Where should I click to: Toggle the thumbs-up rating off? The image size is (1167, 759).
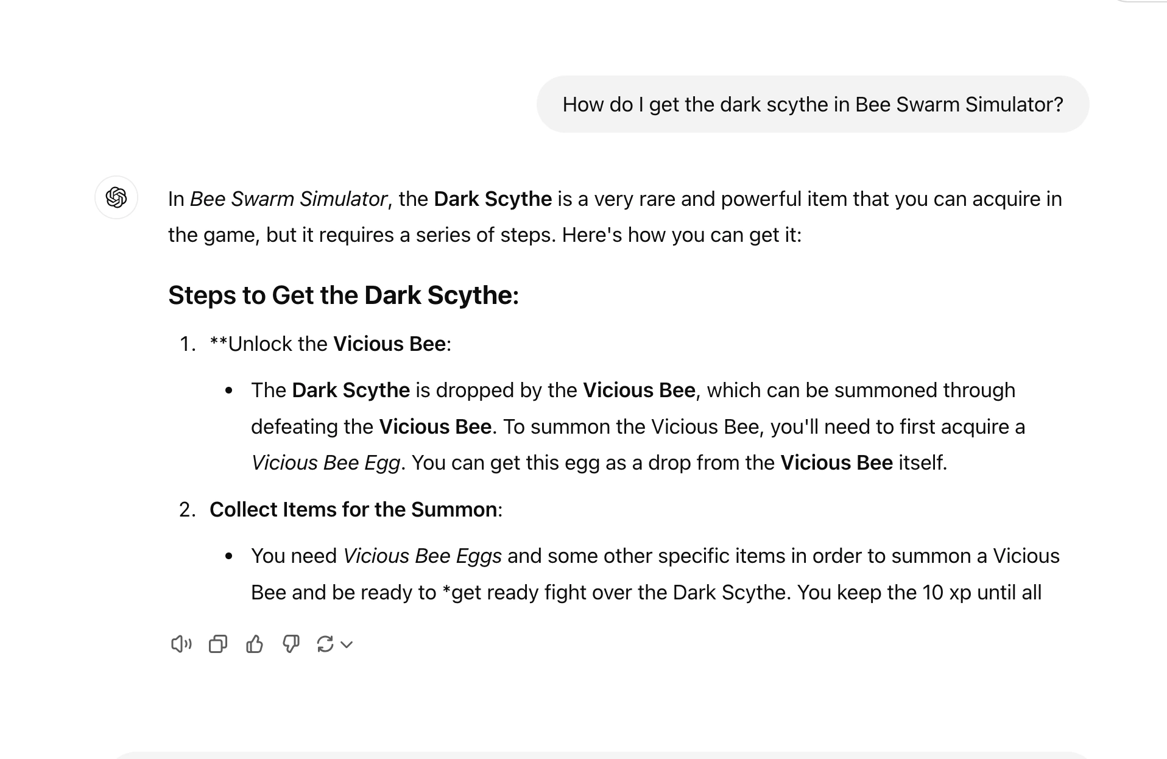pyautogui.click(x=255, y=644)
